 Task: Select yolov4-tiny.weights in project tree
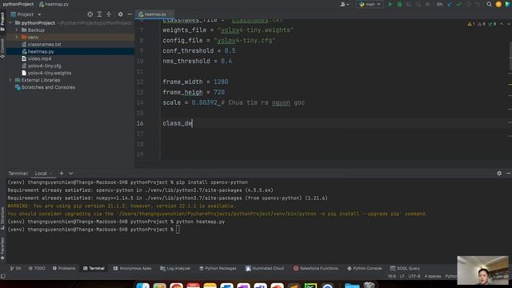(49, 73)
